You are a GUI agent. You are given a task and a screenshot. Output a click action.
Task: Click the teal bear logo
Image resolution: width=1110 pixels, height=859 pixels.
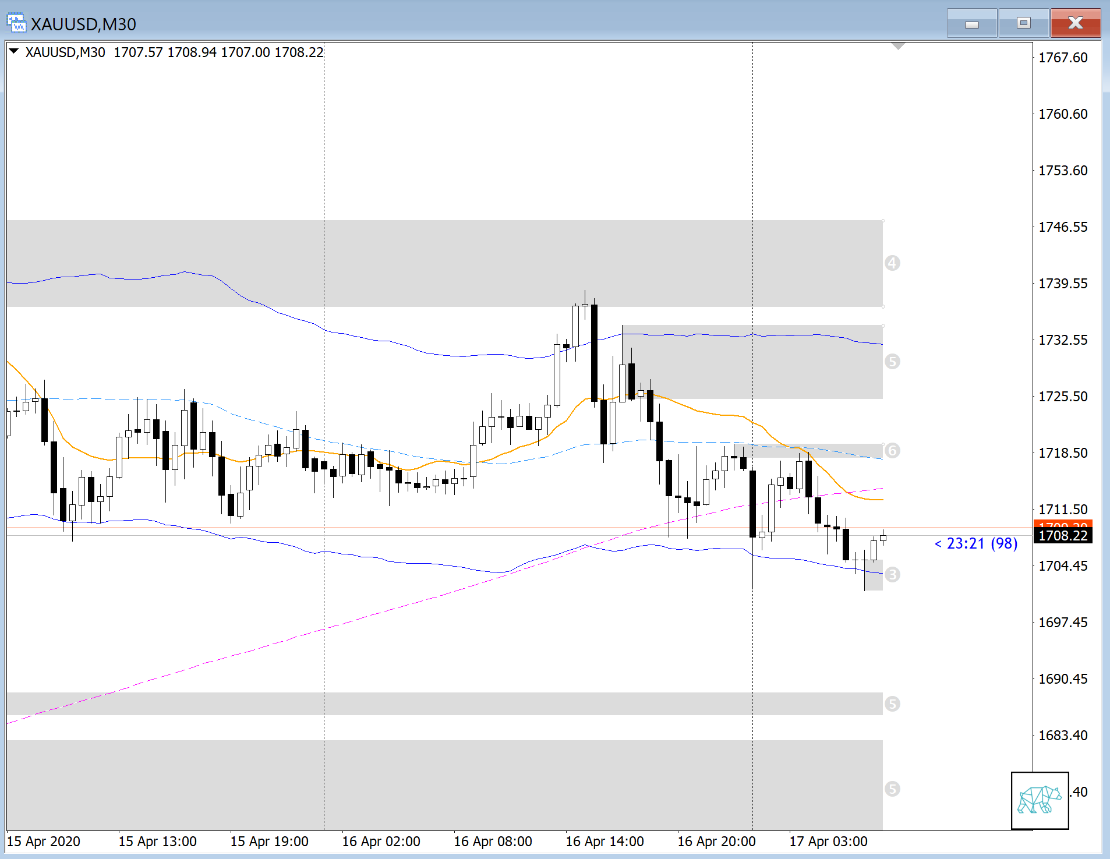(1040, 800)
